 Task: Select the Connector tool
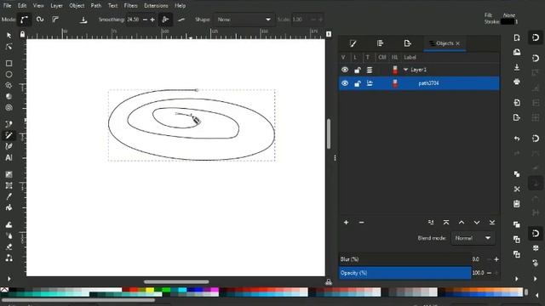tap(9, 258)
